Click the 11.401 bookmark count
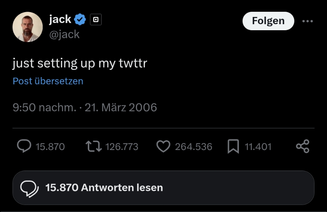This screenshot has width=327, height=212. (258, 147)
